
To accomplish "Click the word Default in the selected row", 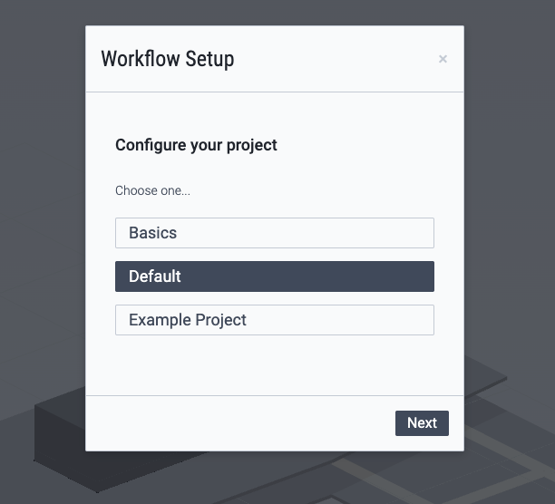I will [x=155, y=276].
